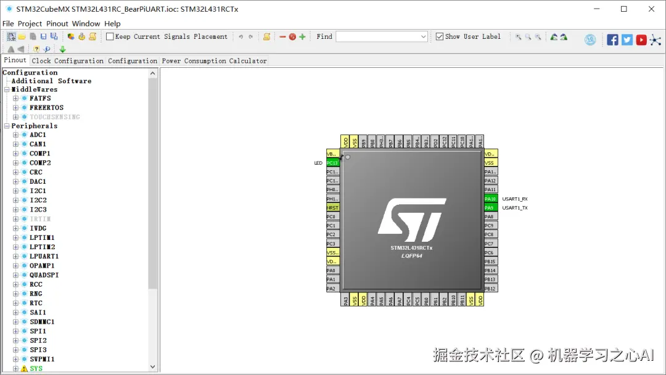The height and width of the screenshot is (375, 666).
Task: Click the Generate Report icon with colored cube
Action: [71, 36]
